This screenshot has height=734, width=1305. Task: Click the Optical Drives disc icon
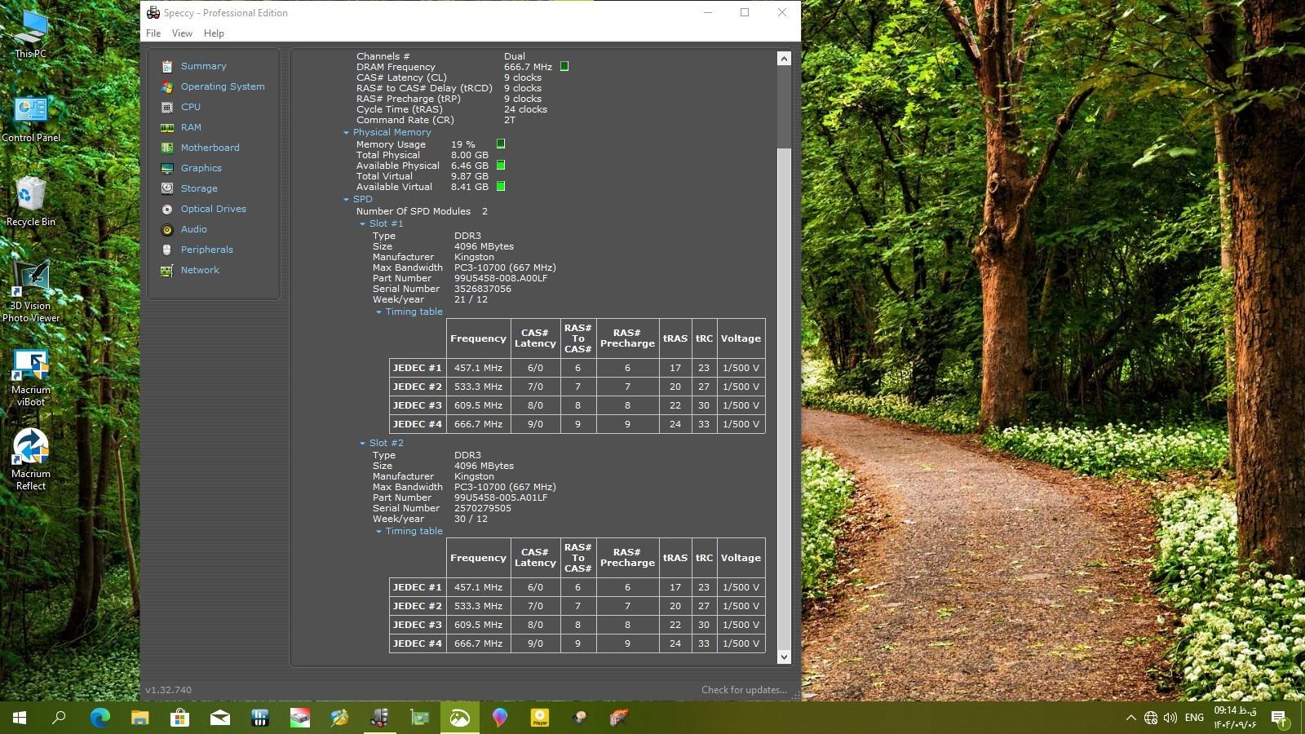(167, 210)
